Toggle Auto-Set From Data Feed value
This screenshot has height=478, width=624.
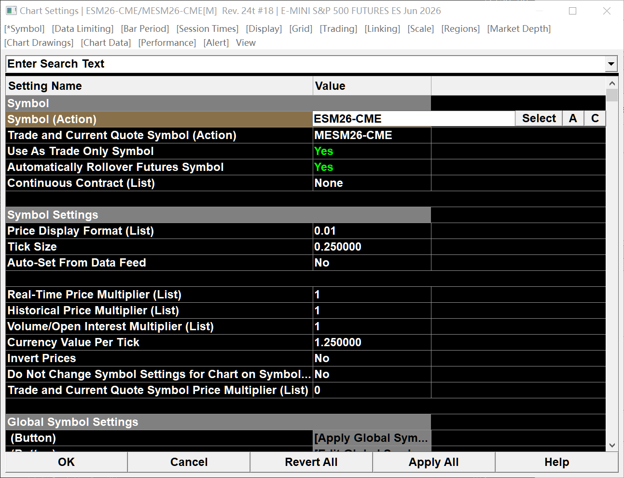(x=372, y=263)
